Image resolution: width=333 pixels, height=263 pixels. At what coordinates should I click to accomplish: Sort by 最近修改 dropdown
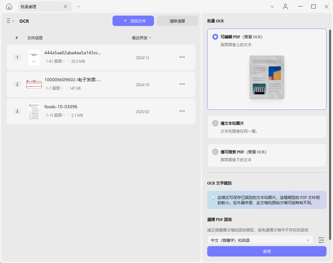pyautogui.click(x=142, y=38)
